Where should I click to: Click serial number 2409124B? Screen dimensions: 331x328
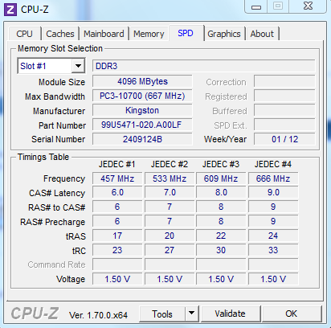[x=142, y=139]
